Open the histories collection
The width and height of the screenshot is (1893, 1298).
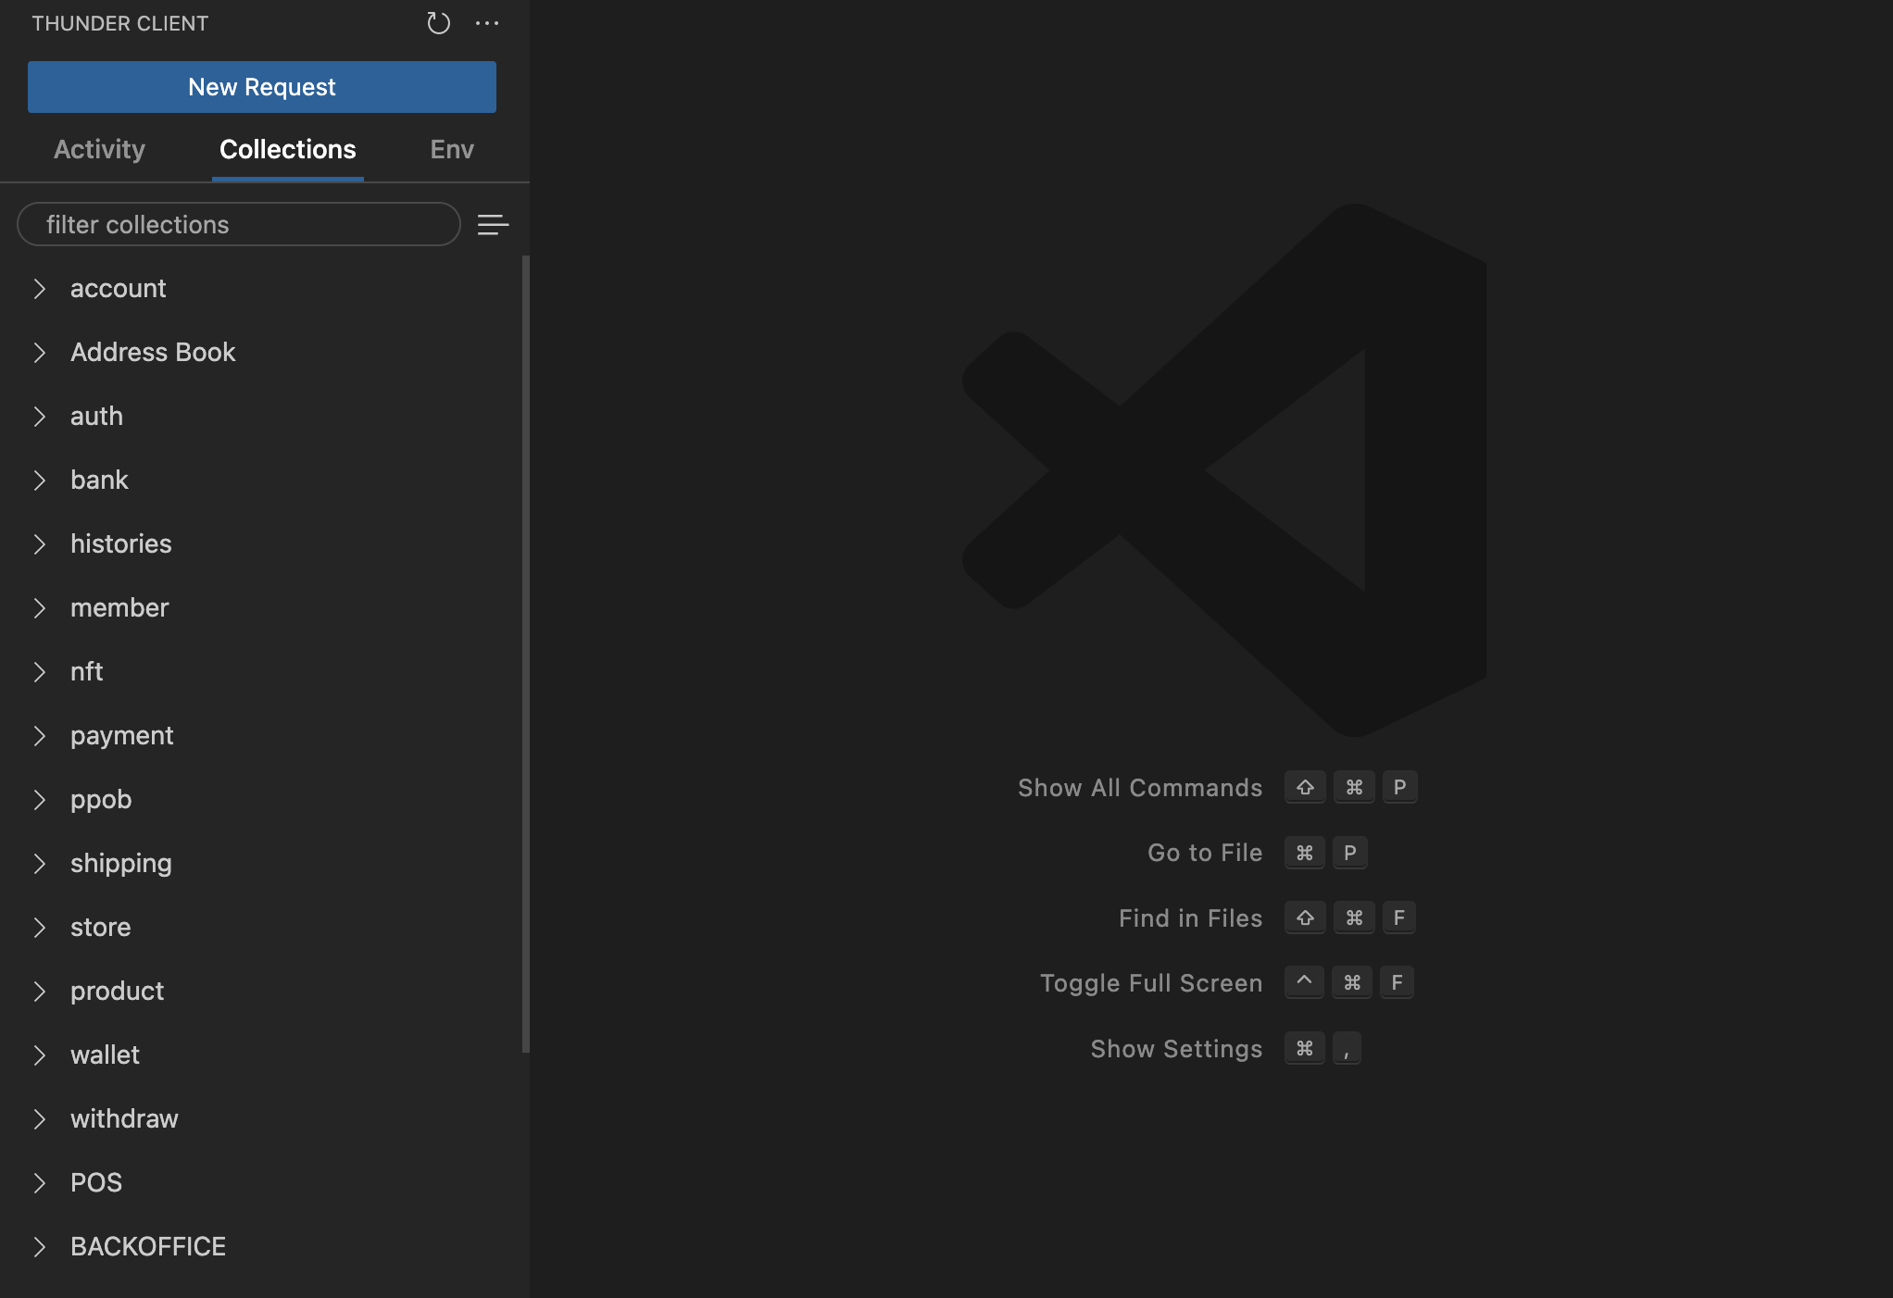(x=121, y=544)
